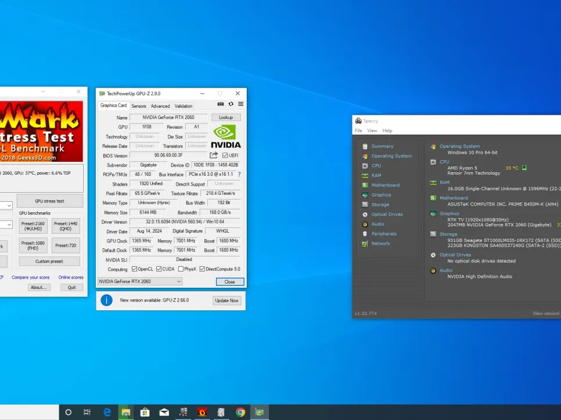
Task: Click the Quit button in FurMark
Action: click(x=71, y=287)
